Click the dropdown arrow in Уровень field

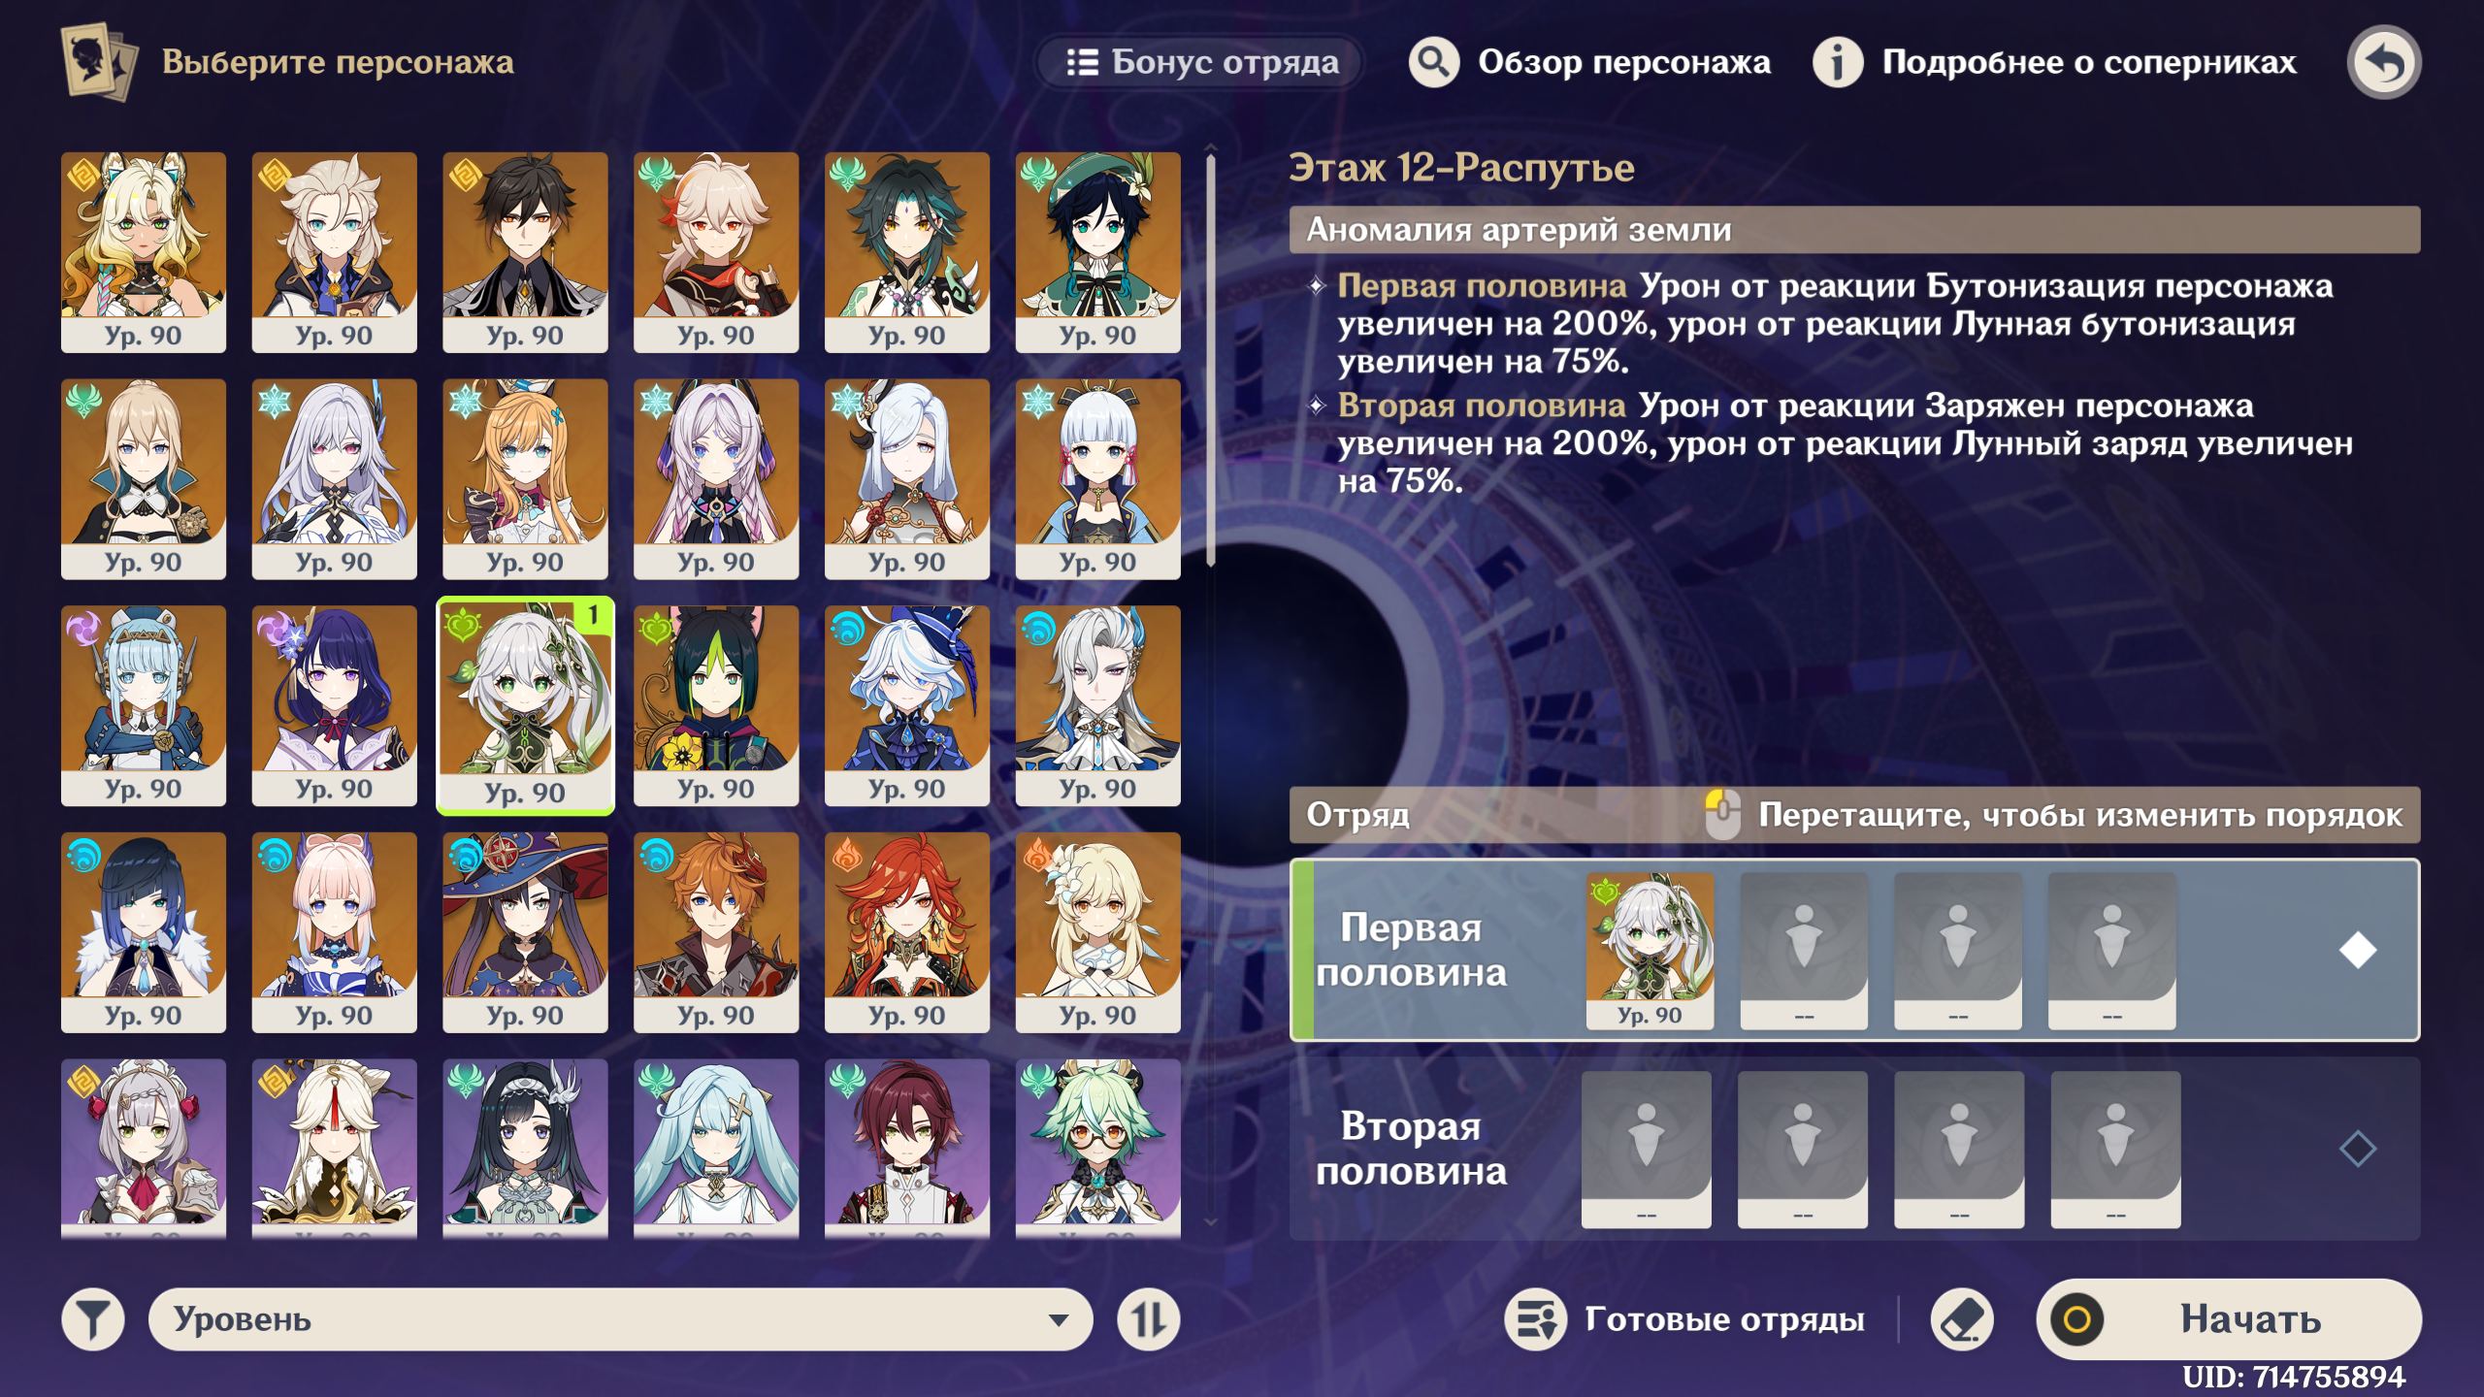(1059, 1319)
